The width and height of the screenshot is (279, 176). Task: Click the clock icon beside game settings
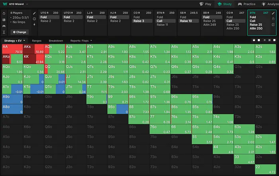click(x=34, y=19)
